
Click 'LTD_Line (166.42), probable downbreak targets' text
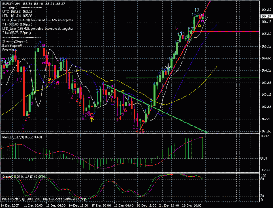38,28
